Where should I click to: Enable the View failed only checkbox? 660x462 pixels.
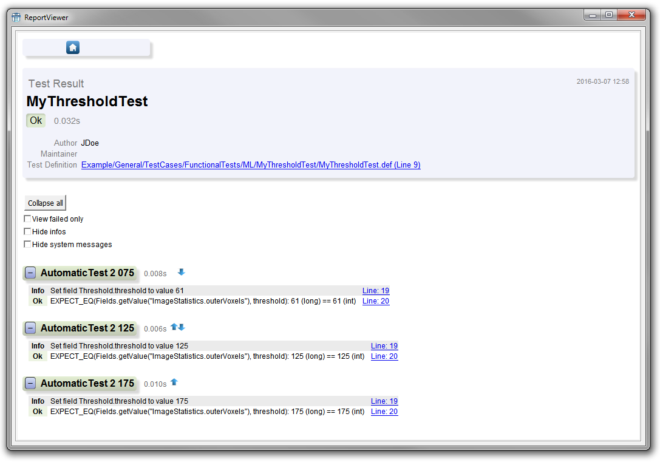27,219
